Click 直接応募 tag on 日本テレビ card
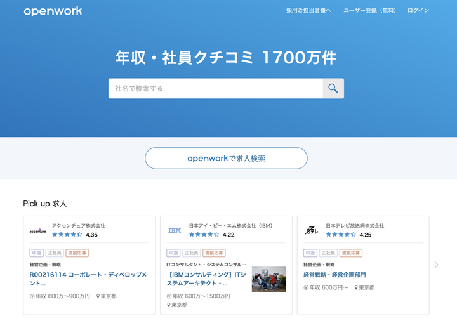 [x=351, y=253]
